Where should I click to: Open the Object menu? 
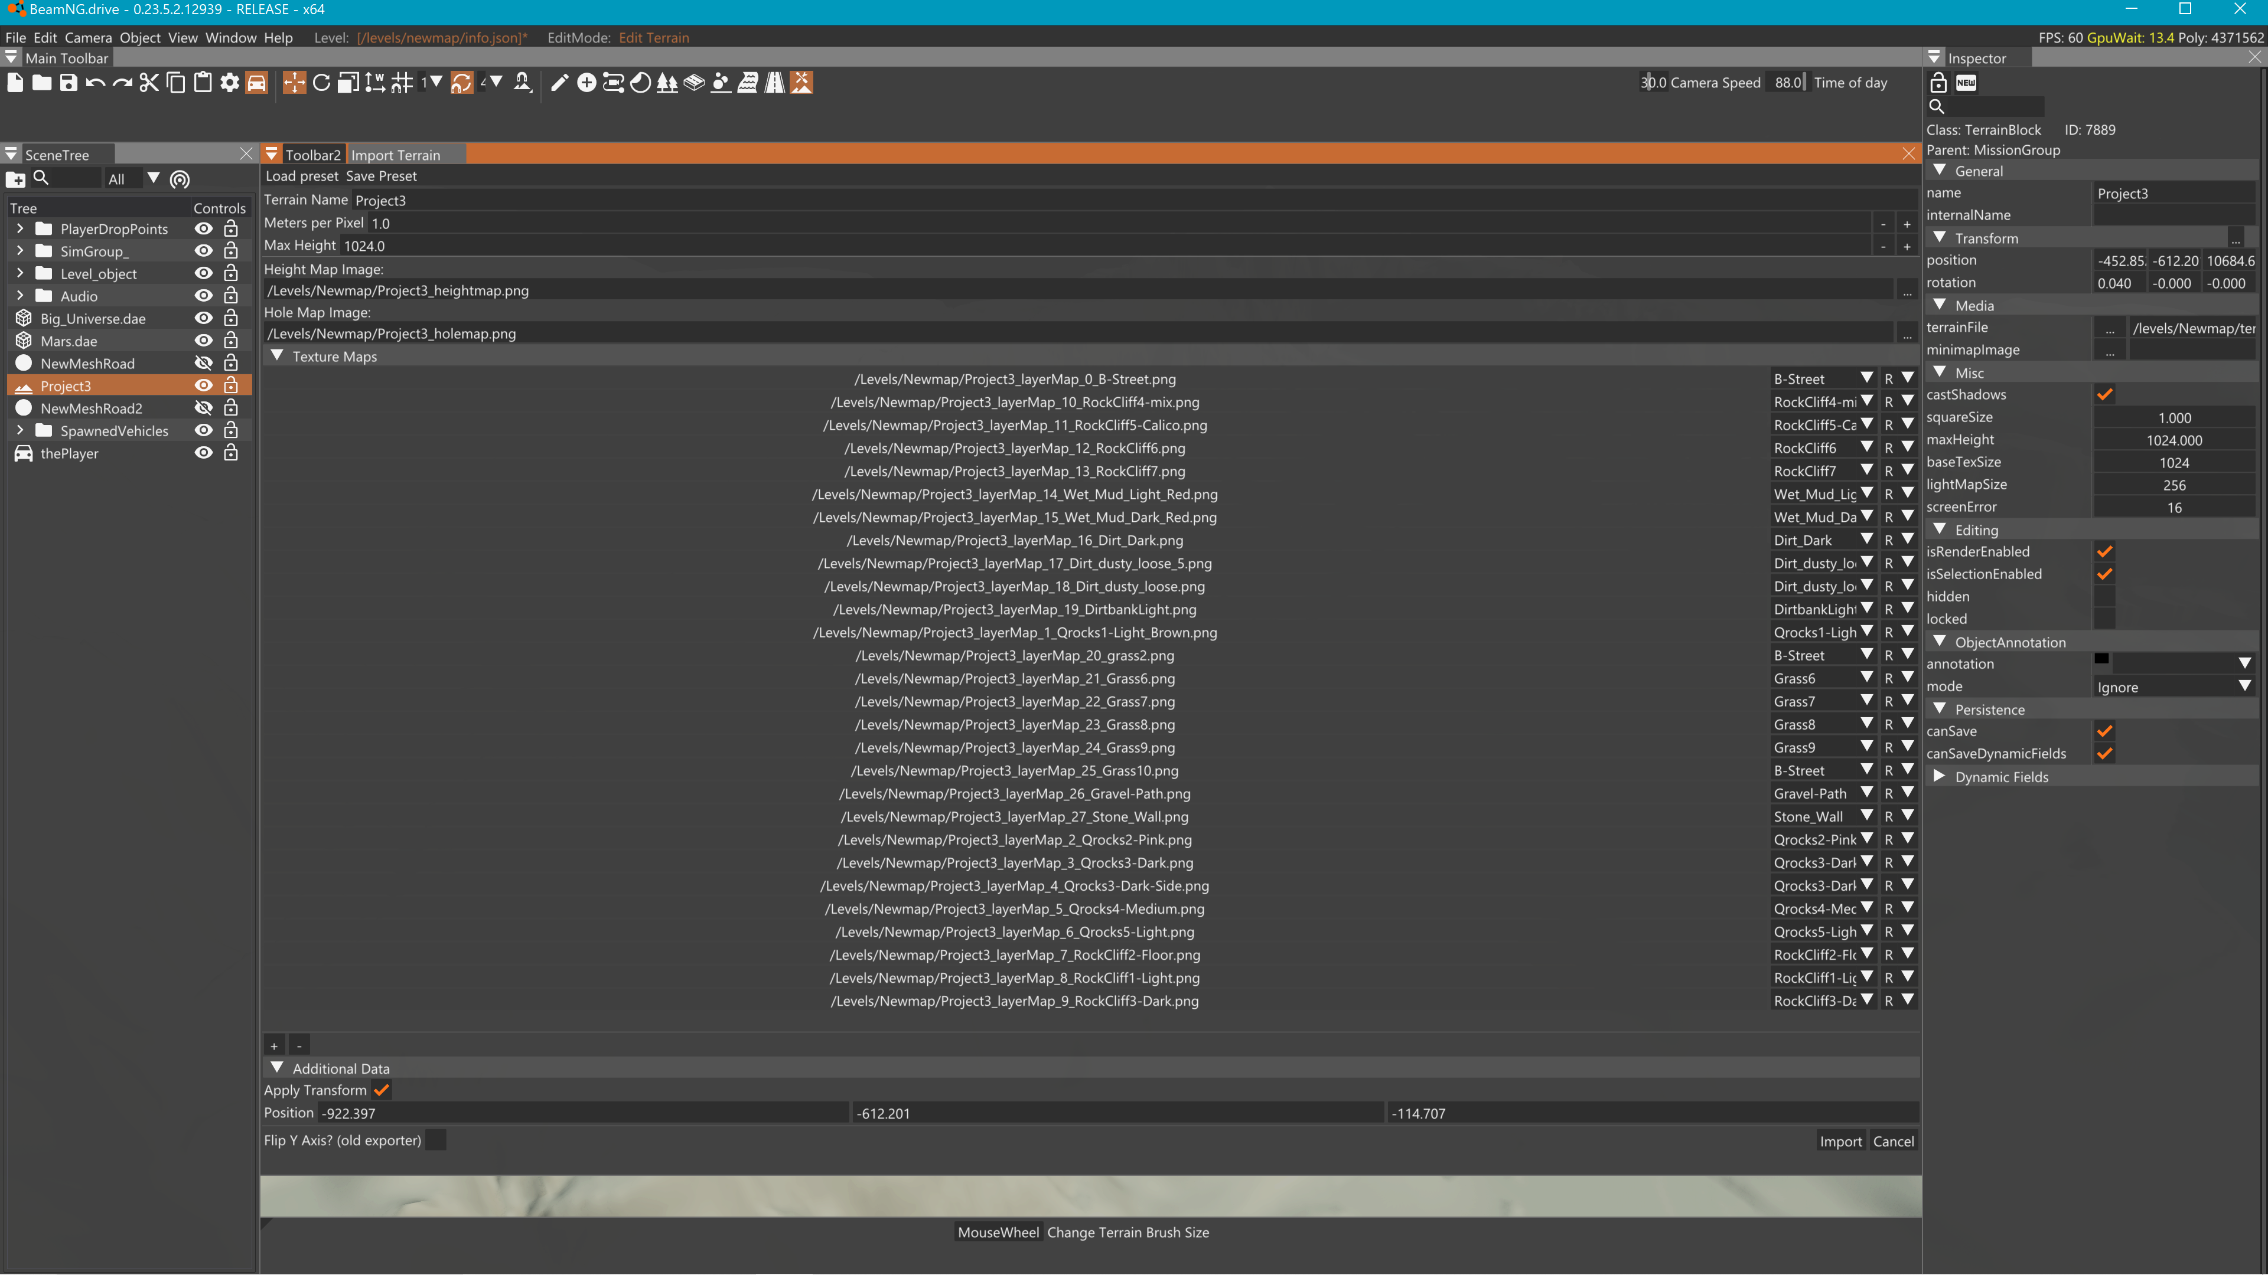coord(140,38)
